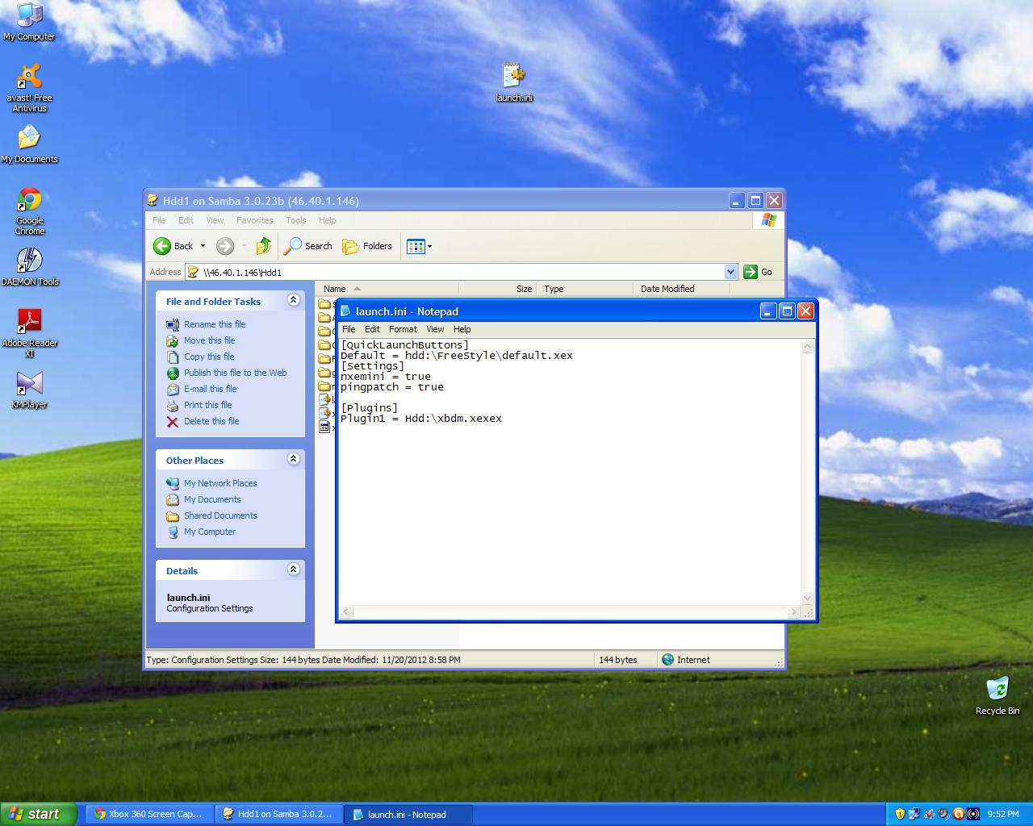Open address bar history dropdown
This screenshot has width=1033, height=826.
click(730, 272)
